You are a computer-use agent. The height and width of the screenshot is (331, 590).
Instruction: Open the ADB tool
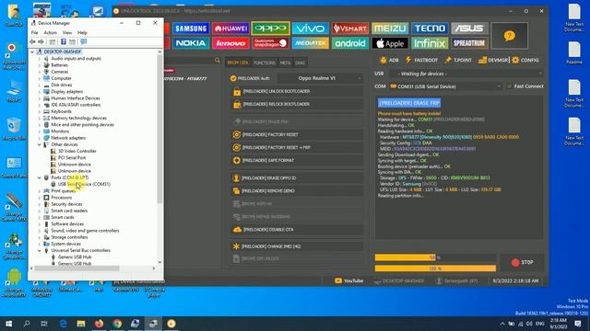click(389, 60)
